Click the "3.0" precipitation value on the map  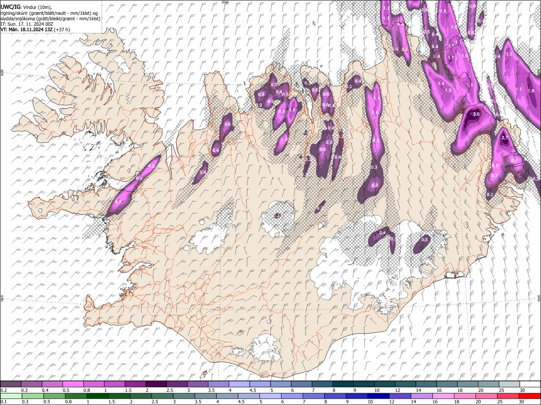[476, 114]
